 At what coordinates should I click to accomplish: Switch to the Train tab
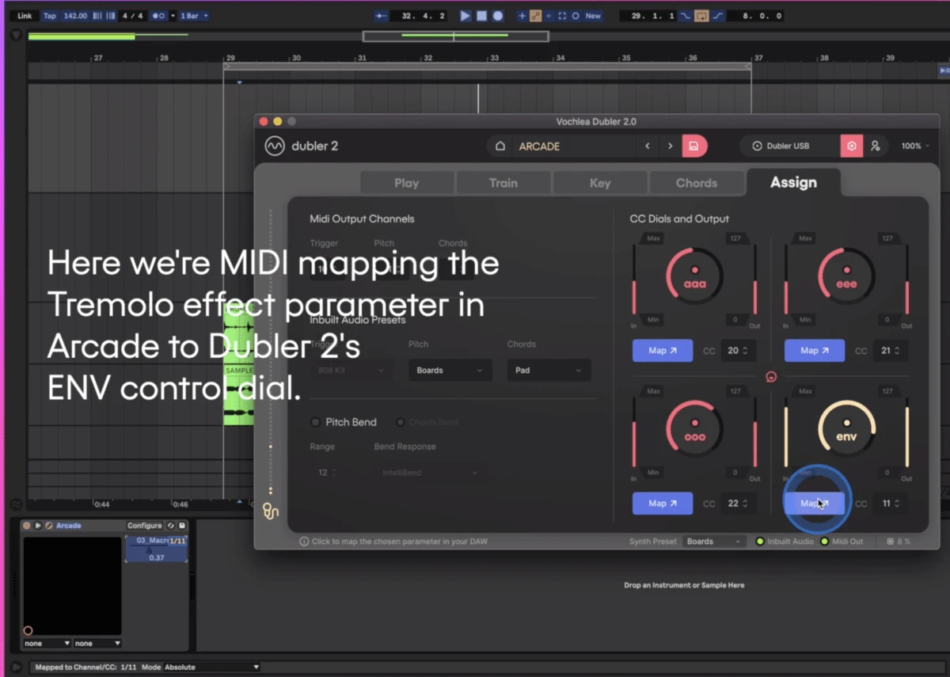click(503, 183)
